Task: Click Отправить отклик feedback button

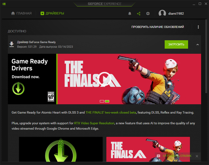Action: (177, 156)
